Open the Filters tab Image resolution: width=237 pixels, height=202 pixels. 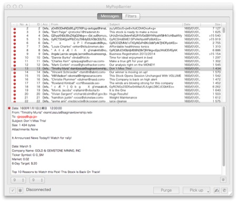tap(131, 16)
